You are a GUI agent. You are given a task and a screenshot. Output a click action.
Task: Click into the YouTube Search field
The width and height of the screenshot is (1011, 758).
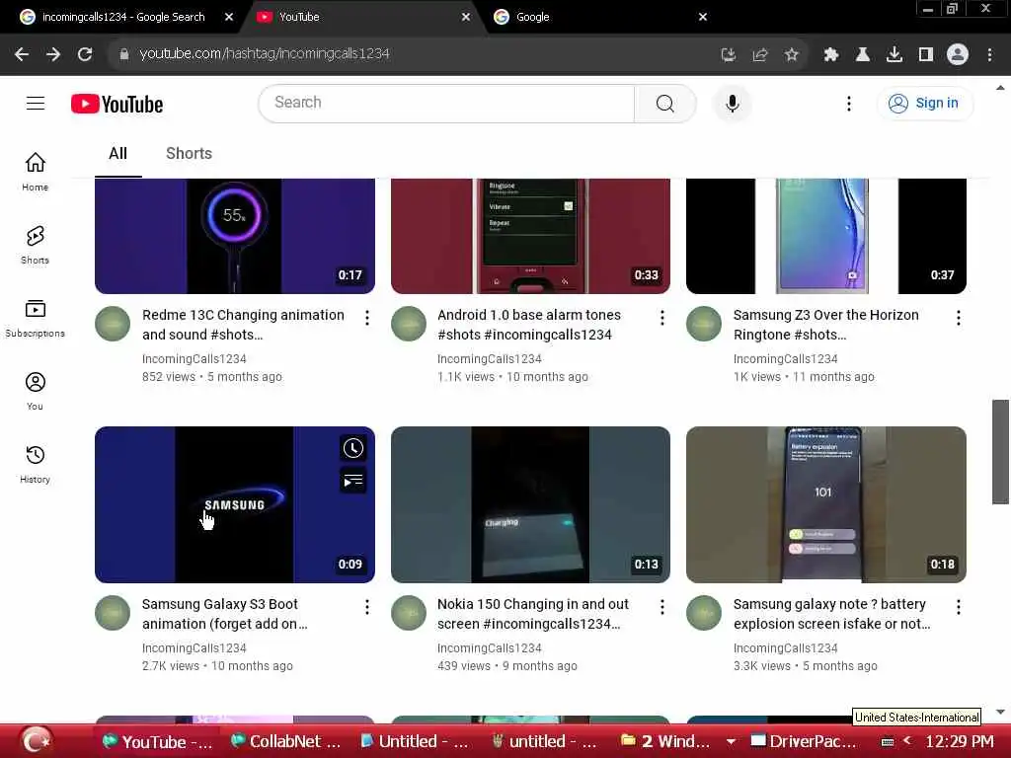pos(446,103)
